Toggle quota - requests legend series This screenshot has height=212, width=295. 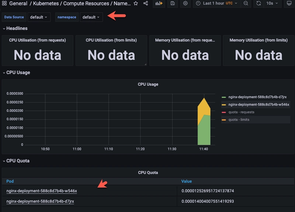click(x=241, y=112)
